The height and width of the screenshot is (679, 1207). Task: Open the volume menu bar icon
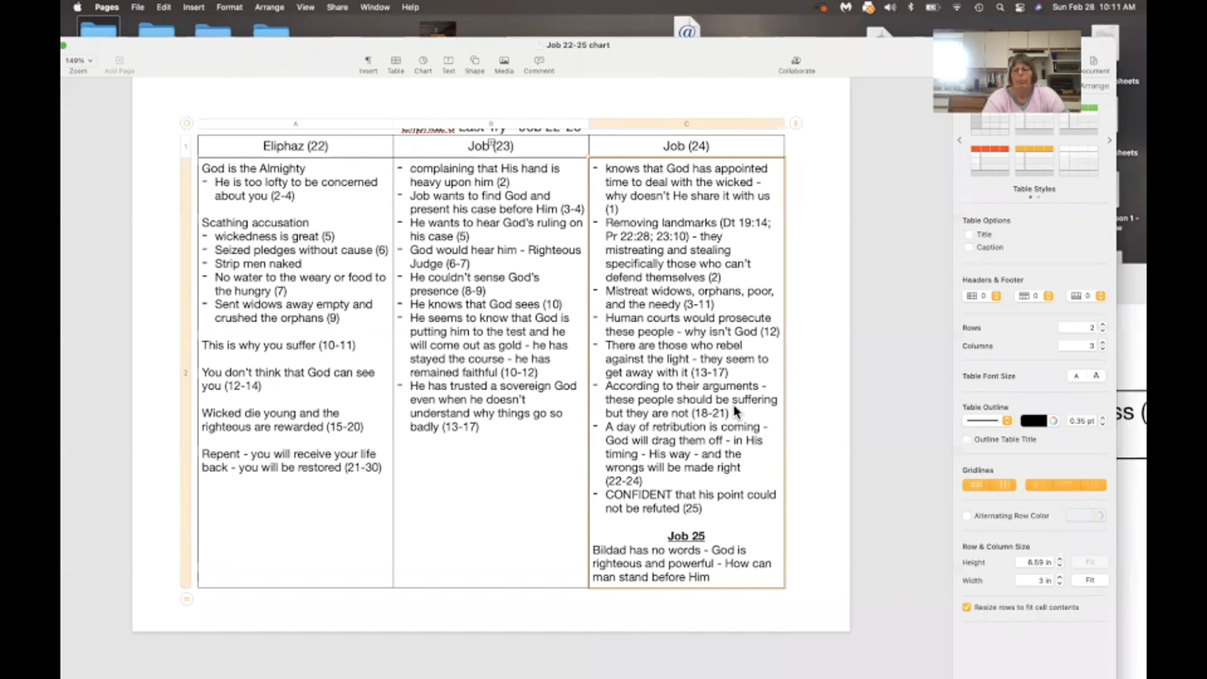tap(890, 7)
